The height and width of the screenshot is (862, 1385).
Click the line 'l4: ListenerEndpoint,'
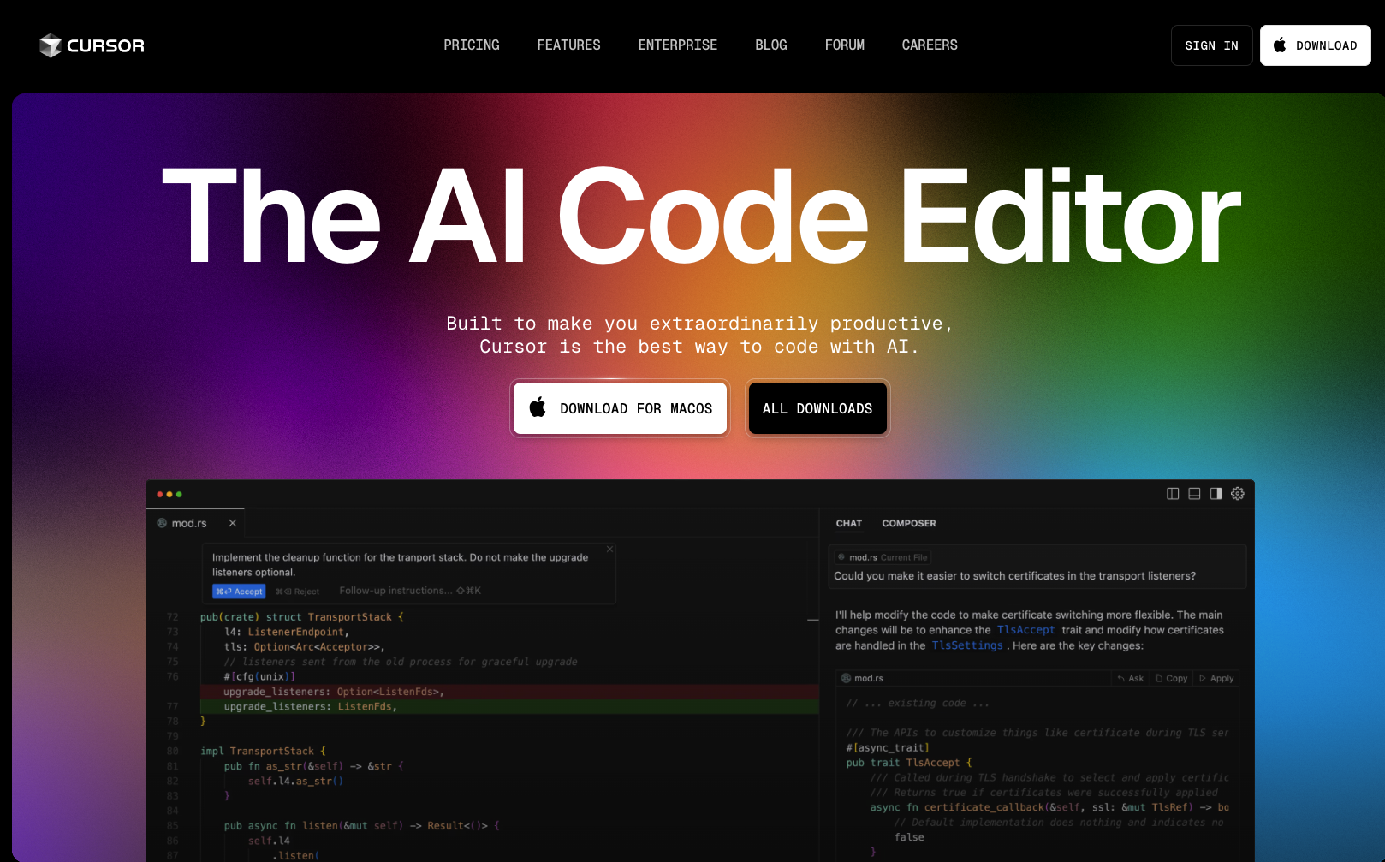point(287,632)
